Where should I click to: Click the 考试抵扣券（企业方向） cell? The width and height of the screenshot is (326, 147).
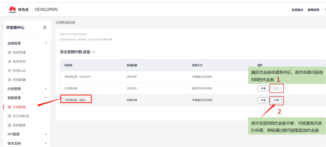[78, 77]
